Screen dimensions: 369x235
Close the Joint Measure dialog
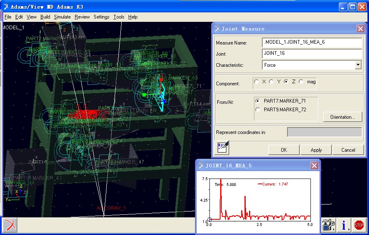coord(360,29)
